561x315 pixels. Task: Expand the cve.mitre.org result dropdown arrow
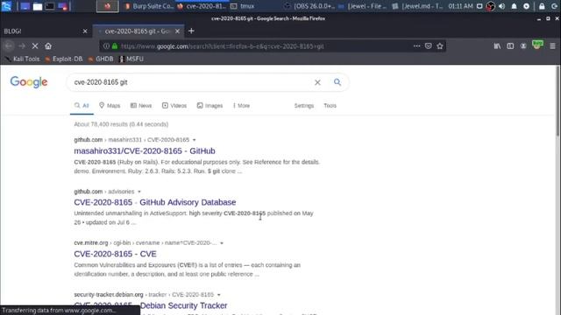[222, 243]
